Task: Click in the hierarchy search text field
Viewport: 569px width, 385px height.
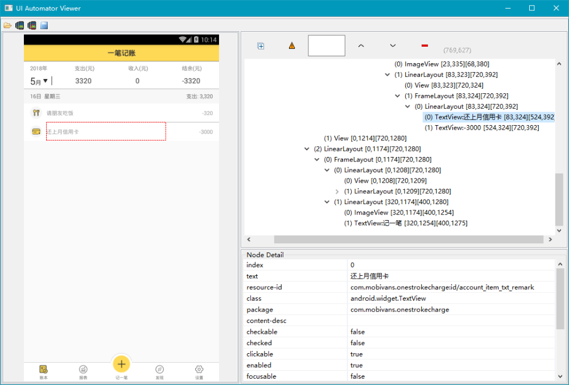Action: coord(327,45)
